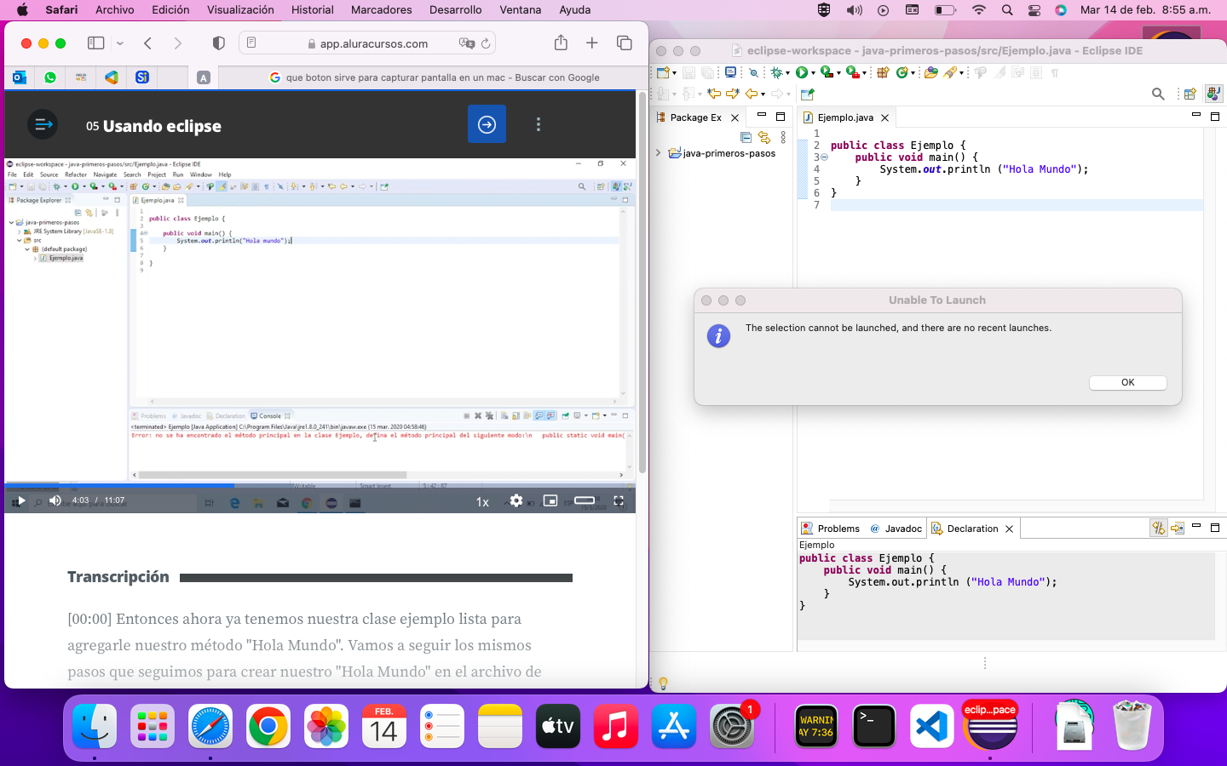
Task: Toggle Link with Editor in Package Explorer
Action: 764,137
